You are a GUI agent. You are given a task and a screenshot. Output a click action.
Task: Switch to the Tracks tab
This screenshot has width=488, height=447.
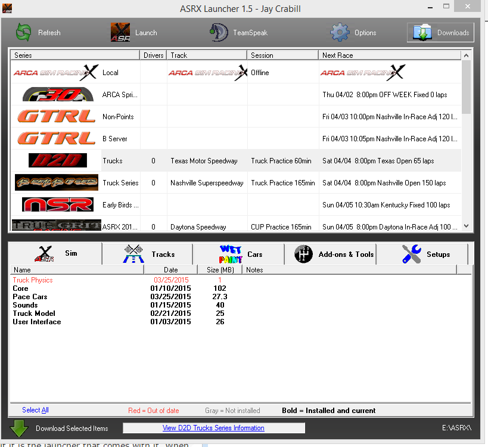click(x=147, y=253)
